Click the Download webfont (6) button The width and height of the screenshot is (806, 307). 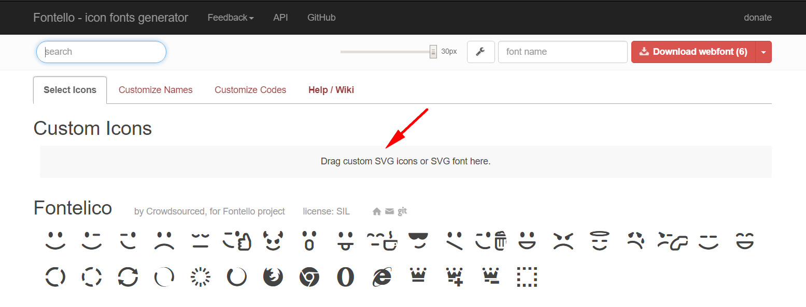tap(694, 52)
